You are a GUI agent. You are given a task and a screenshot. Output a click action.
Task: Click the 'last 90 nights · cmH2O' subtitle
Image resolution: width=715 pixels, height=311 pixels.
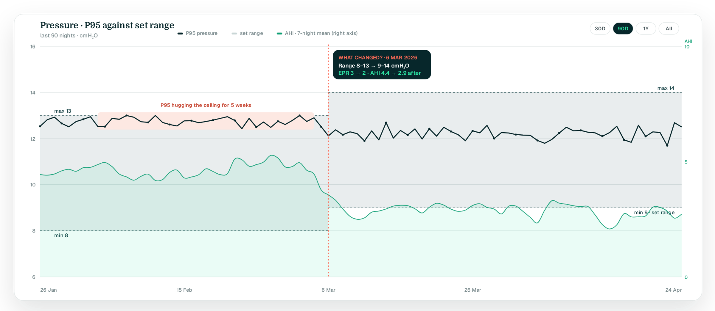click(x=69, y=36)
